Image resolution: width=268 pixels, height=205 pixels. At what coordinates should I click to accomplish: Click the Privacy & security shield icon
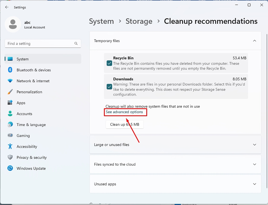[10, 157]
